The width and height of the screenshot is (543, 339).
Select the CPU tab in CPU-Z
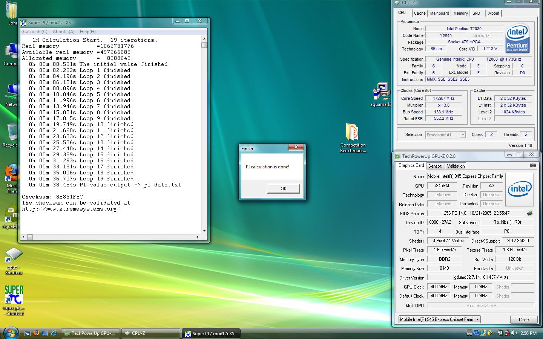(402, 12)
